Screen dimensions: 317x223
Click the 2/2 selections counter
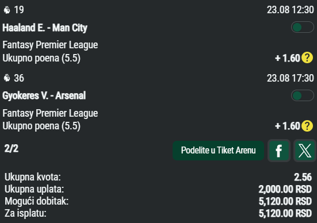[12, 149]
